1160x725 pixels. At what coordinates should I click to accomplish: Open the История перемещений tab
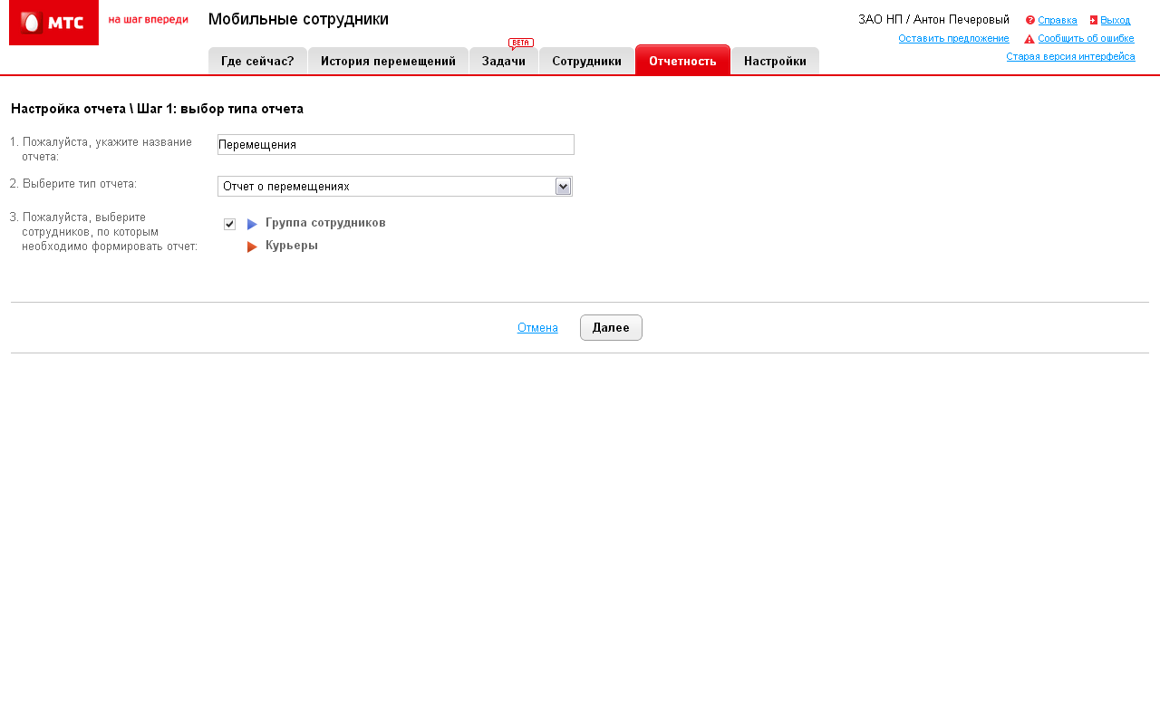click(x=388, y=62)
